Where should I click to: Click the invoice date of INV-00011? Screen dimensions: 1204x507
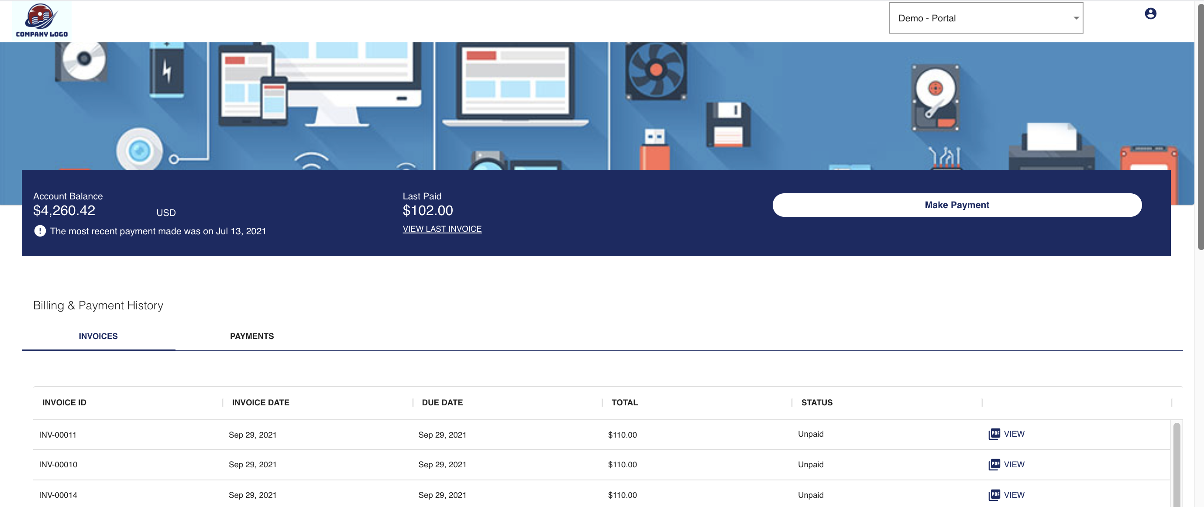click(252, 435)
